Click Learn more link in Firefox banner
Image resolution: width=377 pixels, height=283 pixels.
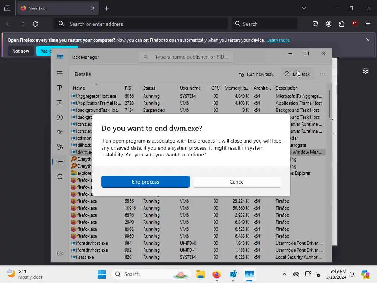278,40
